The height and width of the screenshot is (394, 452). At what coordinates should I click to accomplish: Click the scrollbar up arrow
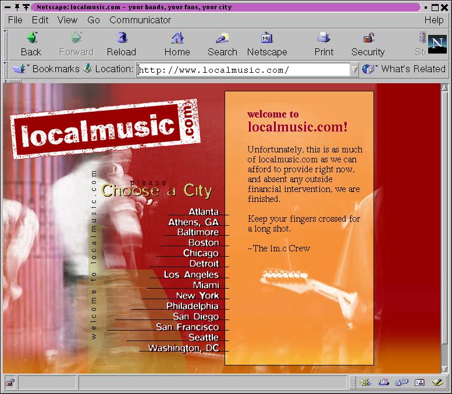pyautogui.click(x=444, y=88)
